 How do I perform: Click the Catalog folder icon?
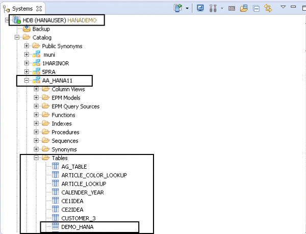point(27,37)
